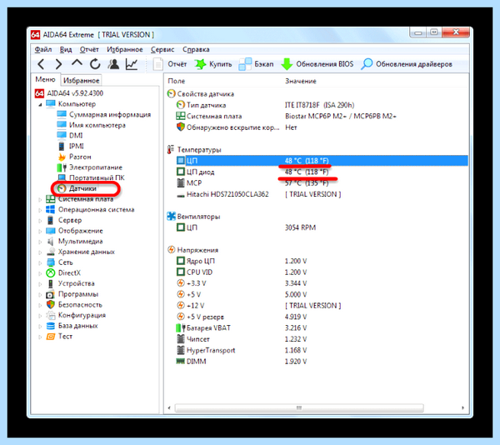
Task: Select the CPU VID voltage row
Action: tap(317, 272)
